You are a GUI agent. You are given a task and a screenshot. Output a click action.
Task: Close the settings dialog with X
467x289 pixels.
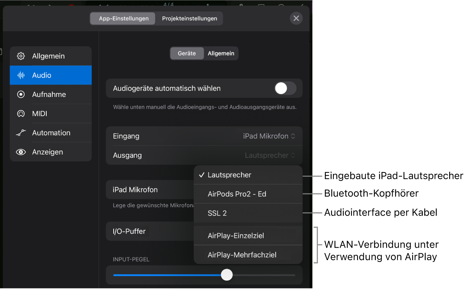(x=296, y=19)
